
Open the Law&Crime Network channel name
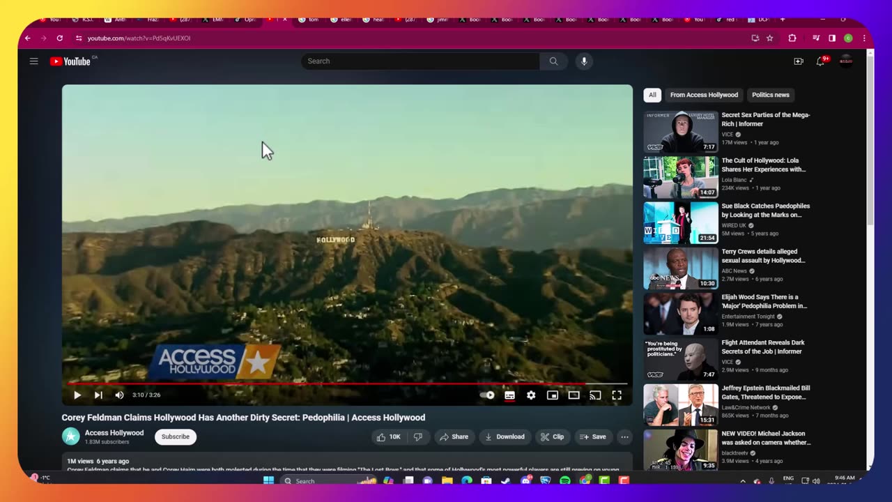click(x=746, y=407)
